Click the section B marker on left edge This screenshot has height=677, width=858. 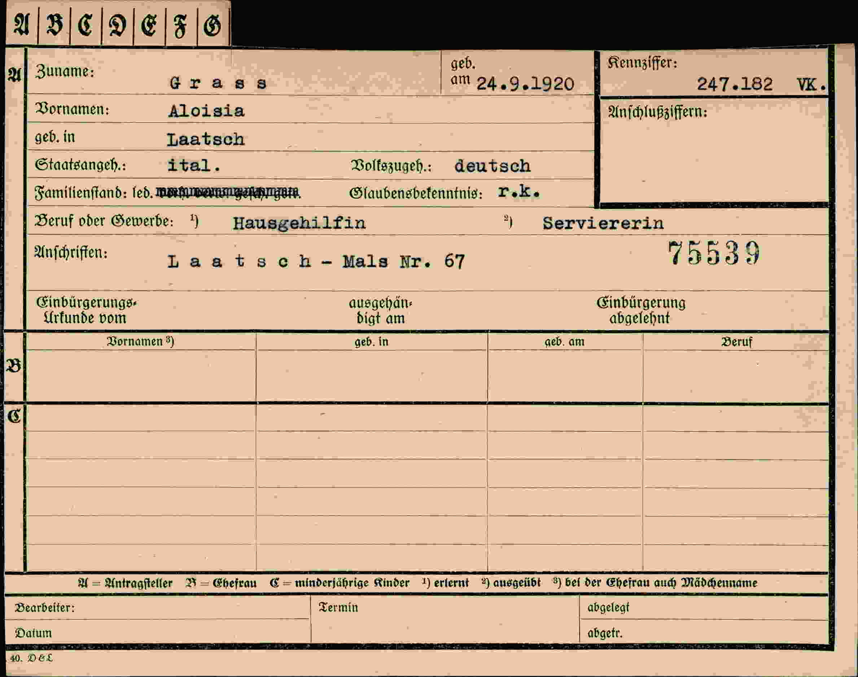click(14, 366)
